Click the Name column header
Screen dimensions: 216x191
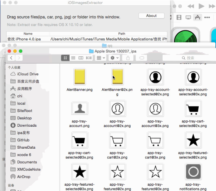[x=28, y=34]
